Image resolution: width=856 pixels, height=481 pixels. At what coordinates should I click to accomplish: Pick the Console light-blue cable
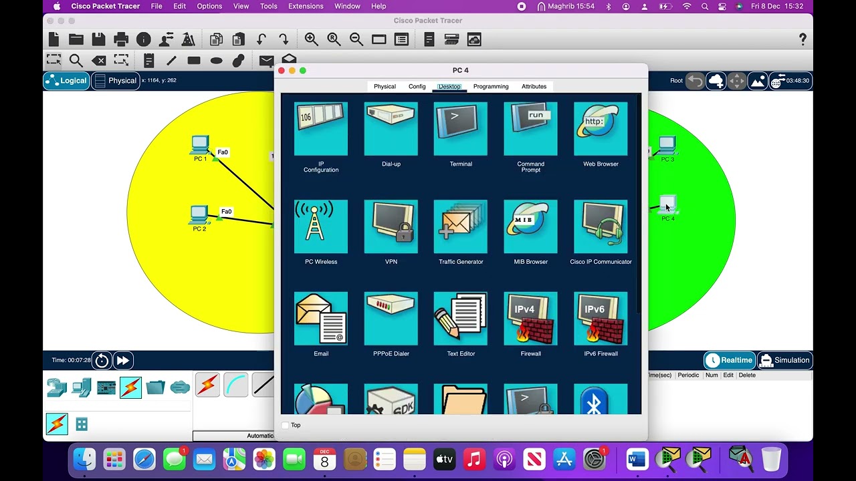pos(235,385)
